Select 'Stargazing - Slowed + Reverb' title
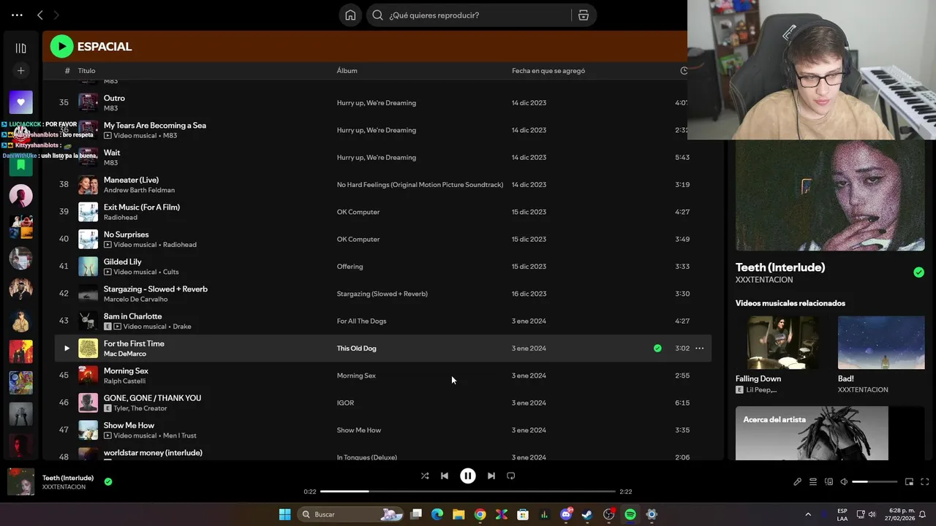Image resolution: width=936 pixels, height=526 pixels. [x=156, y=289]
